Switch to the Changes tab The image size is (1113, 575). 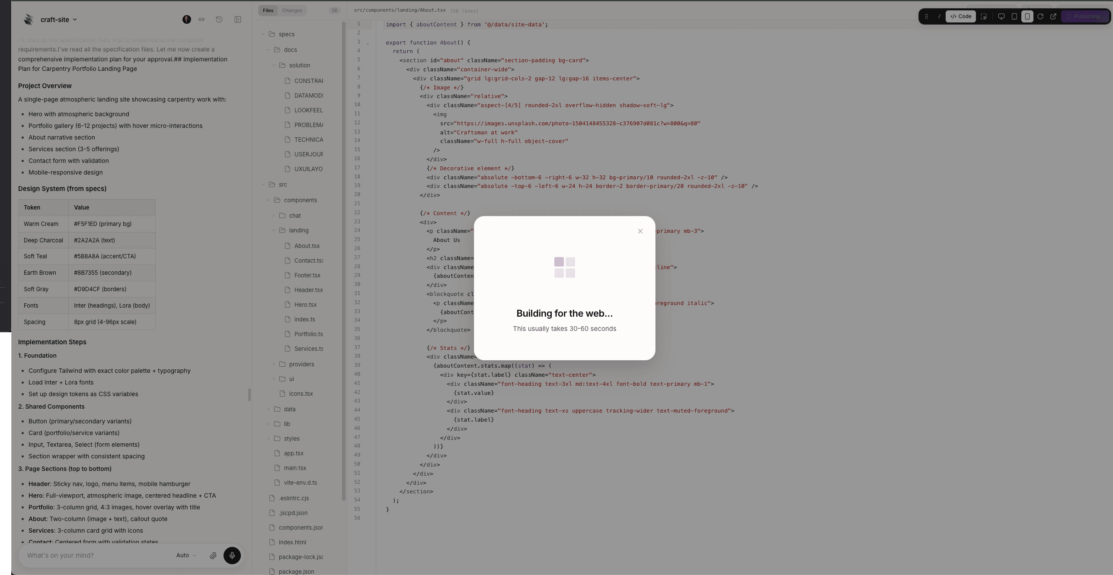click(292, 10)
